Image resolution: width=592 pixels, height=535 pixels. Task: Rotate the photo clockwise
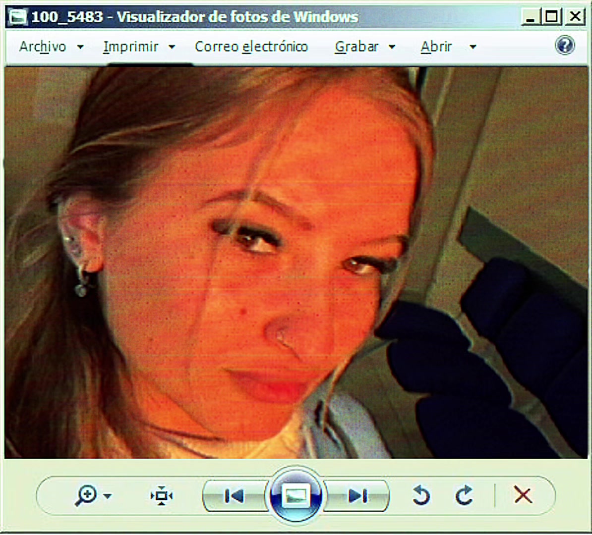464,495
